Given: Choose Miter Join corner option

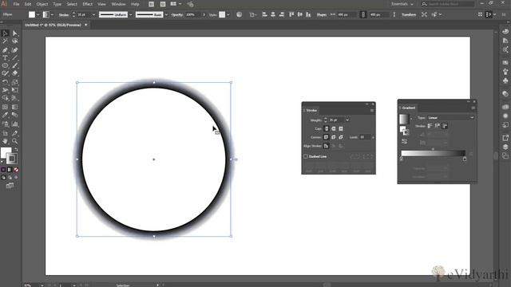Looking at the screenshot, I should 327,137.
